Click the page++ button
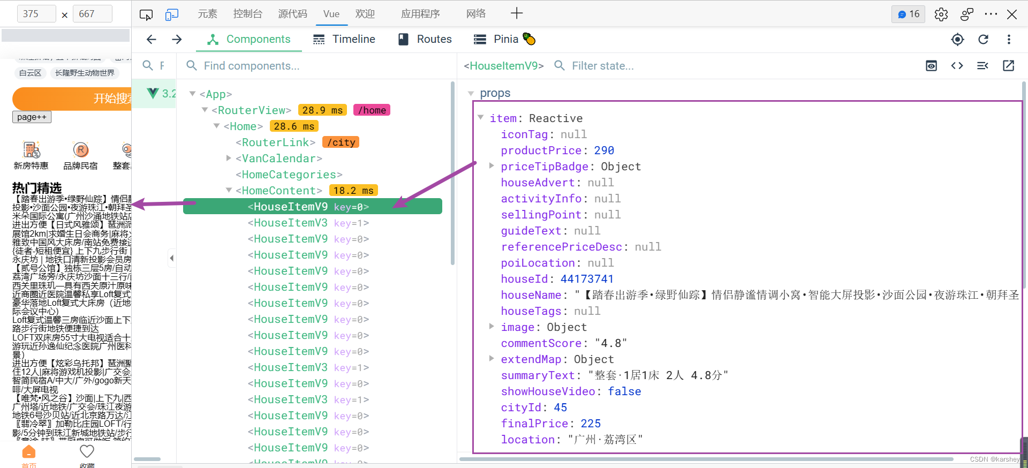1028x468 pixels. pos(32,117)
